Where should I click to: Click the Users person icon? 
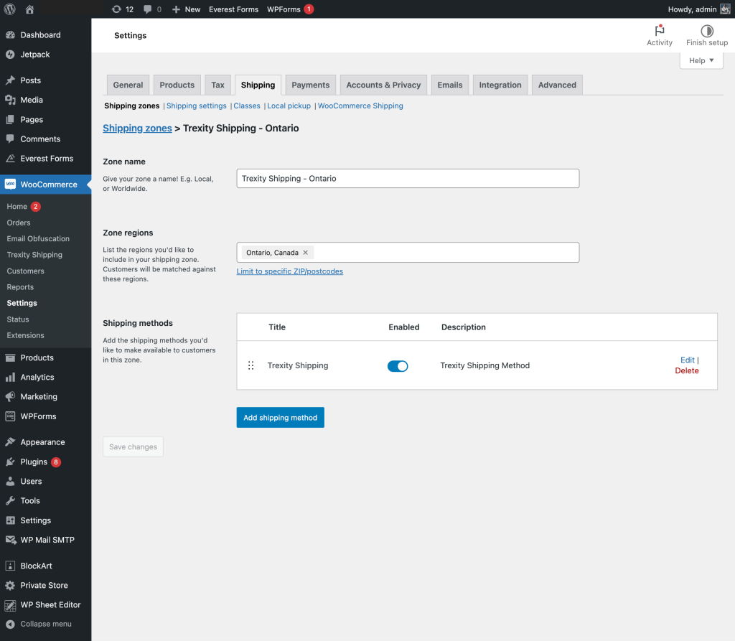point(10,481)
